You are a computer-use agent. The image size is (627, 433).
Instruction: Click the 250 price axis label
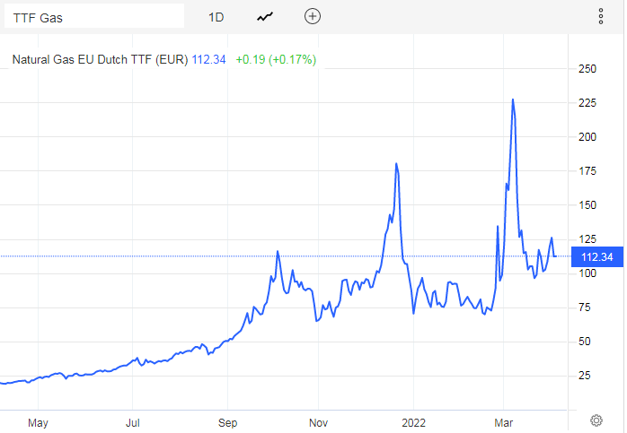click(x=587, y=69)
